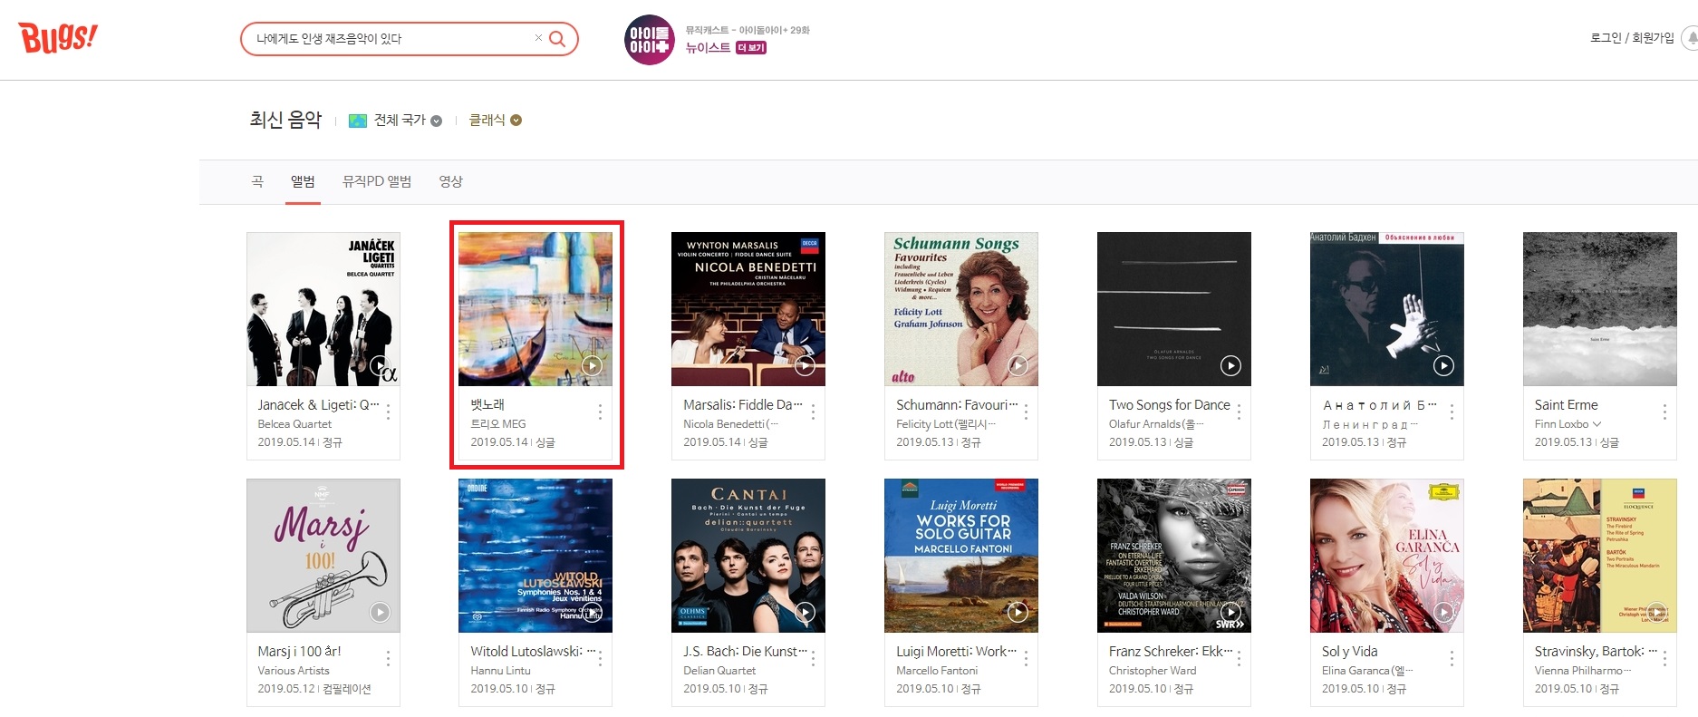Select the 앨범 tab

(303, 181)
